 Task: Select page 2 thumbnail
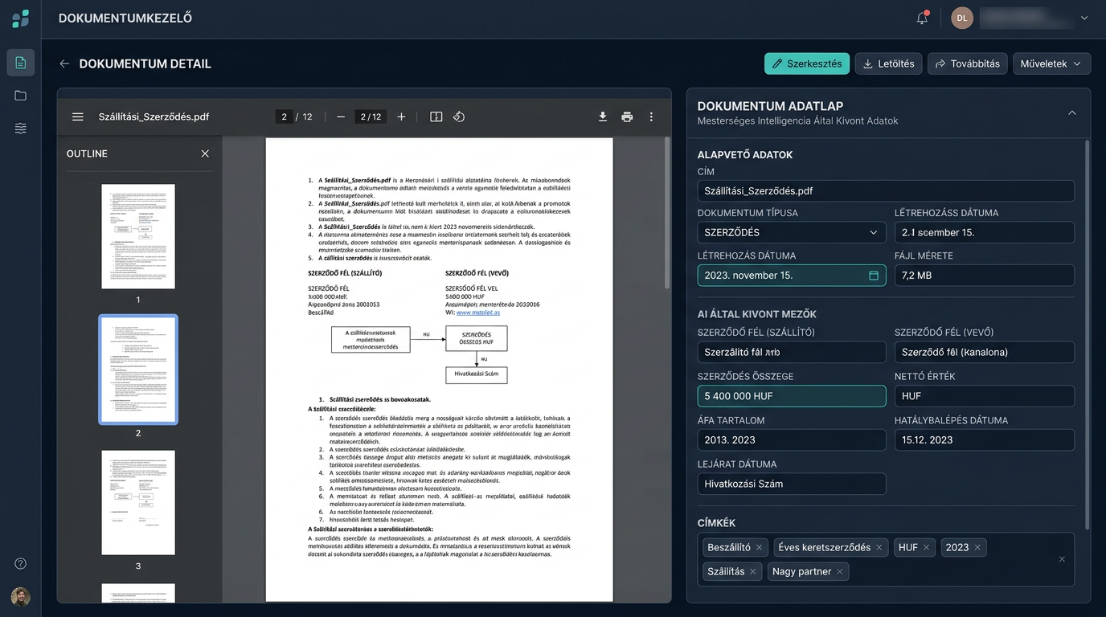pyautogui.click(x=138, y=370)
